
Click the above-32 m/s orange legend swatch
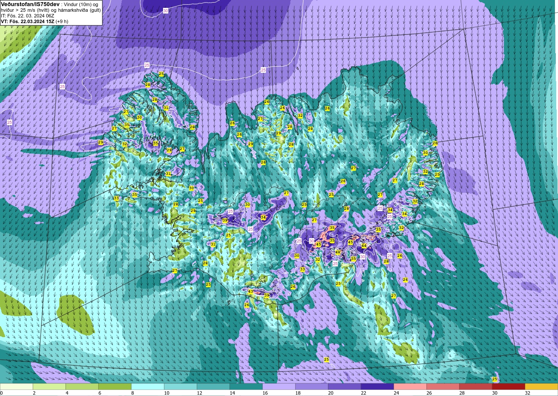[541, 386]
